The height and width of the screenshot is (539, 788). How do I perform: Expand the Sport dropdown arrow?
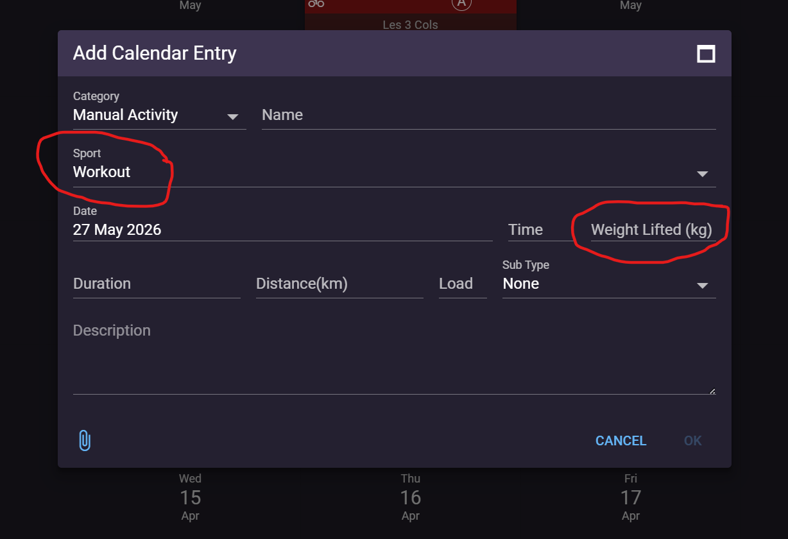click(x=703, y=174)
